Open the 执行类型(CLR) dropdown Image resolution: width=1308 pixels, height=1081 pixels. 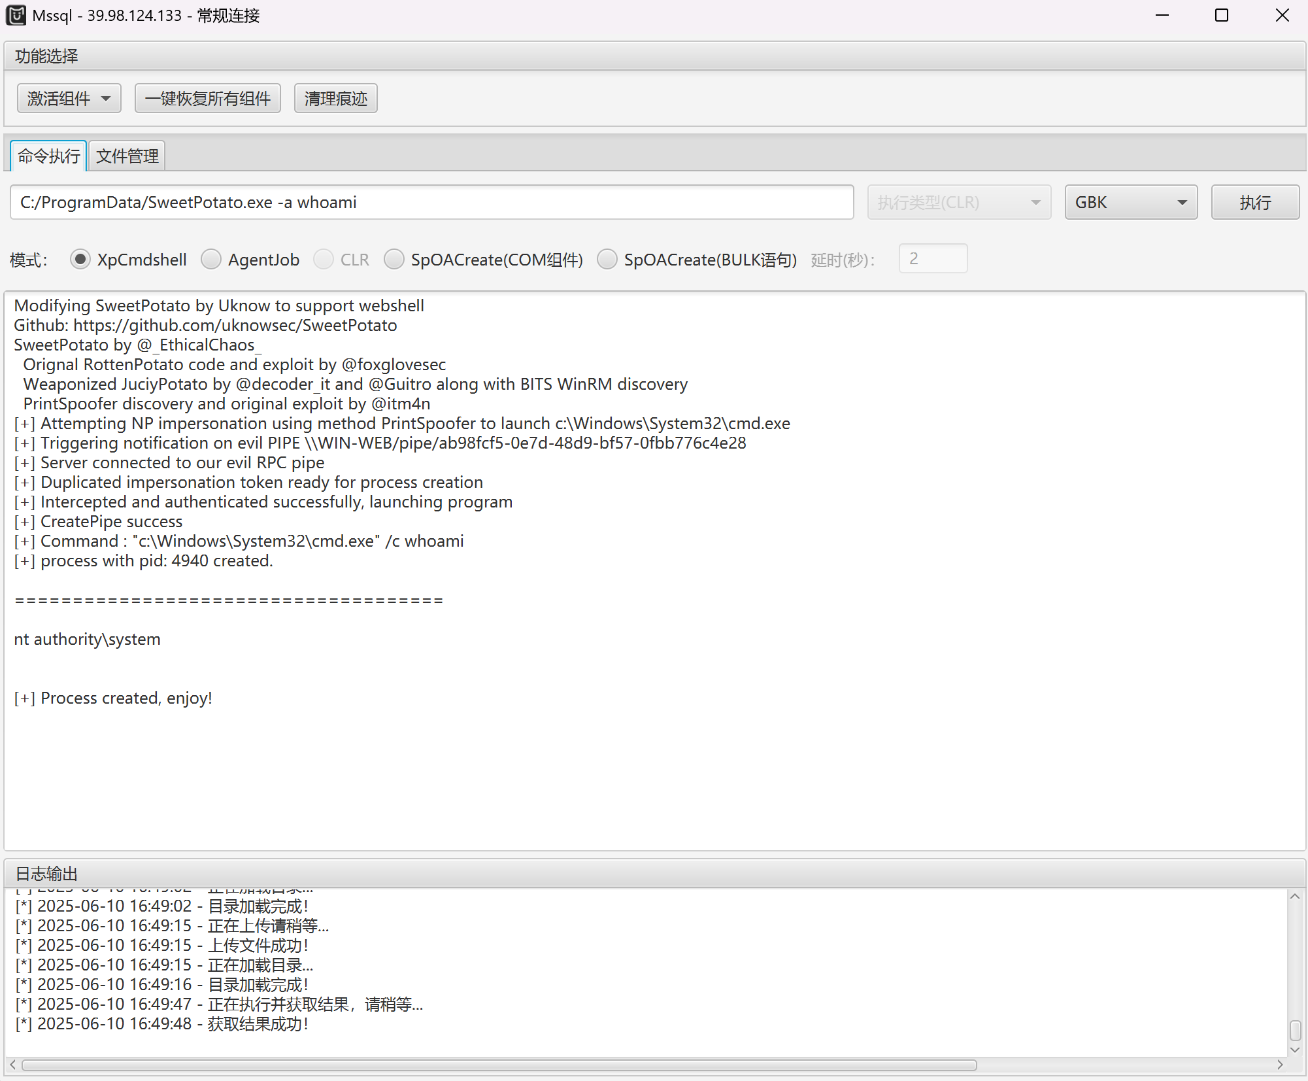point(958,203)
